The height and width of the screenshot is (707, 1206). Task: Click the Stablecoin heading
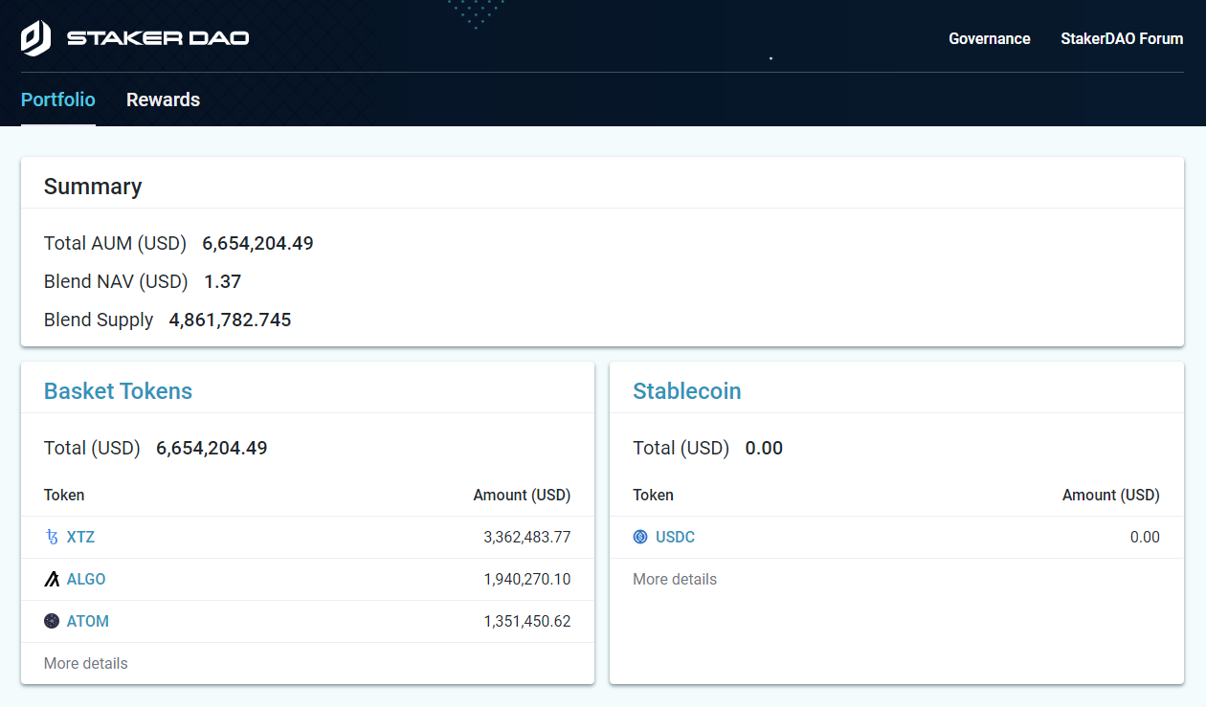pos(687,391)
